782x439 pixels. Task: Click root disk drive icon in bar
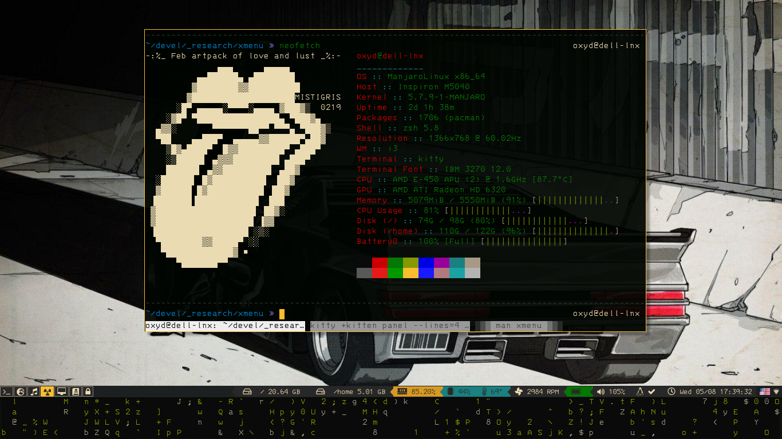pyautogui.click(x=247, y=392)
